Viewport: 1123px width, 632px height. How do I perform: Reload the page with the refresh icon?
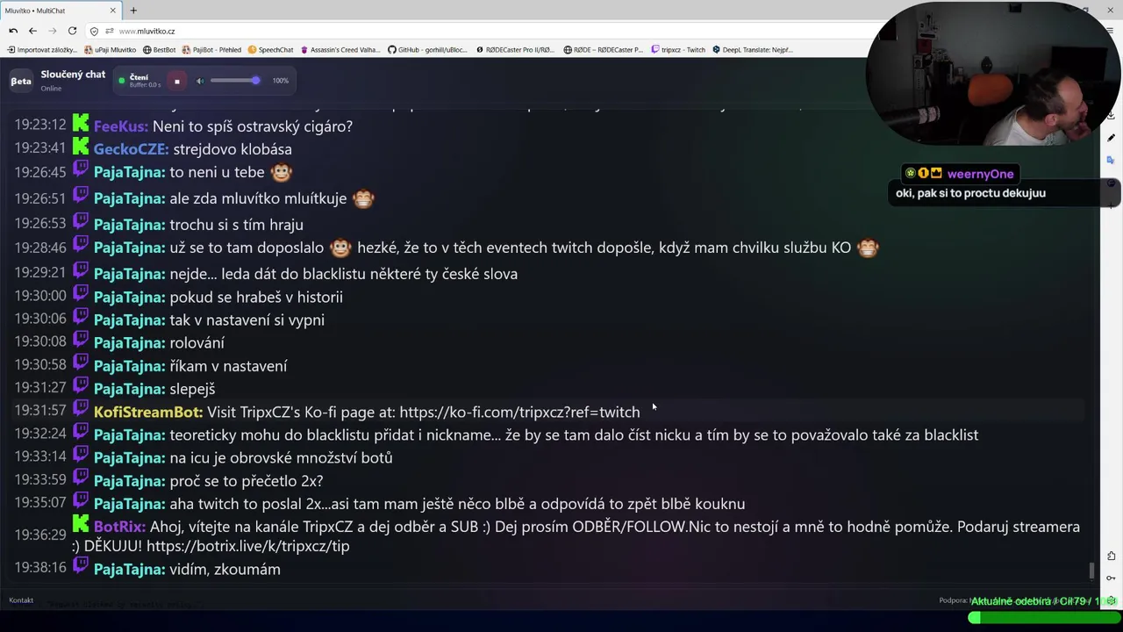tap(72, 31)
